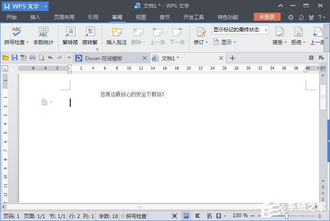Switch to full screen view in status bar
Viewport: 330px width, 221px height.
[x=175, y=216]
